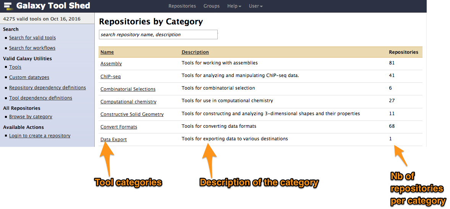This screenshot has height=209, width=450.
Task: Expand the User dropdown menu
Action: pos(256,6)
